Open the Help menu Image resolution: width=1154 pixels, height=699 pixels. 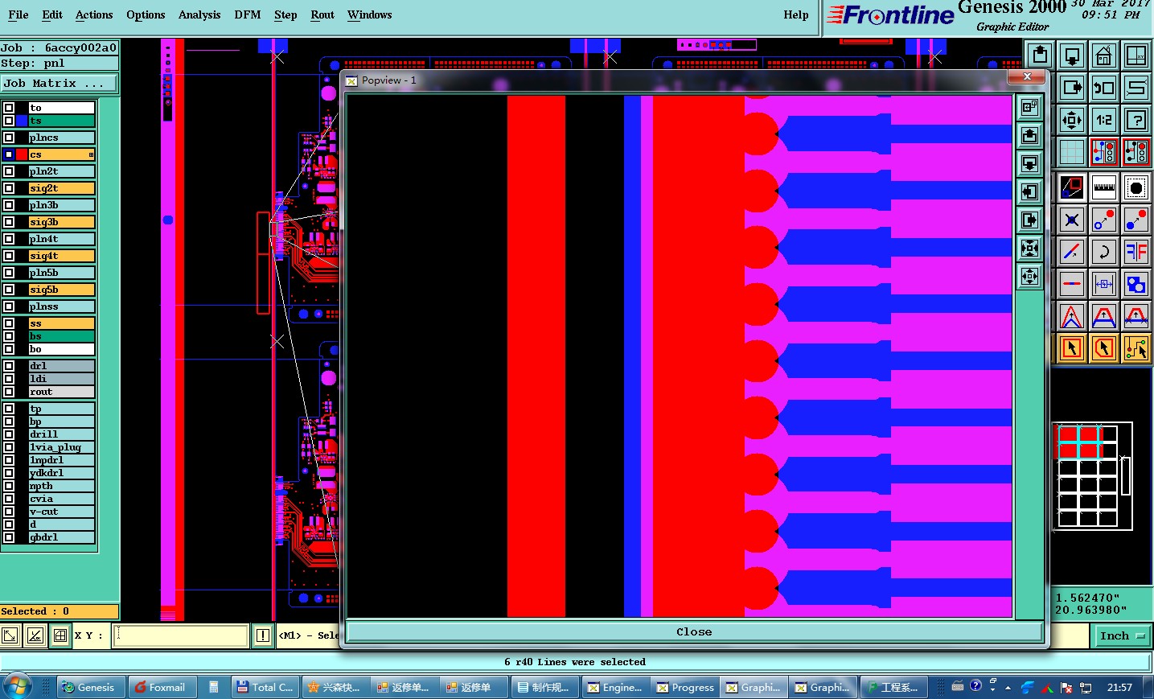click(796, 14)
